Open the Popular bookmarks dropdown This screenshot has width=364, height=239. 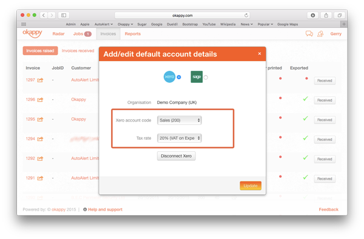point(265,24)
